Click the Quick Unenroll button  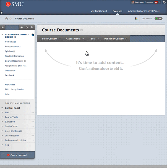coord(17,155)
